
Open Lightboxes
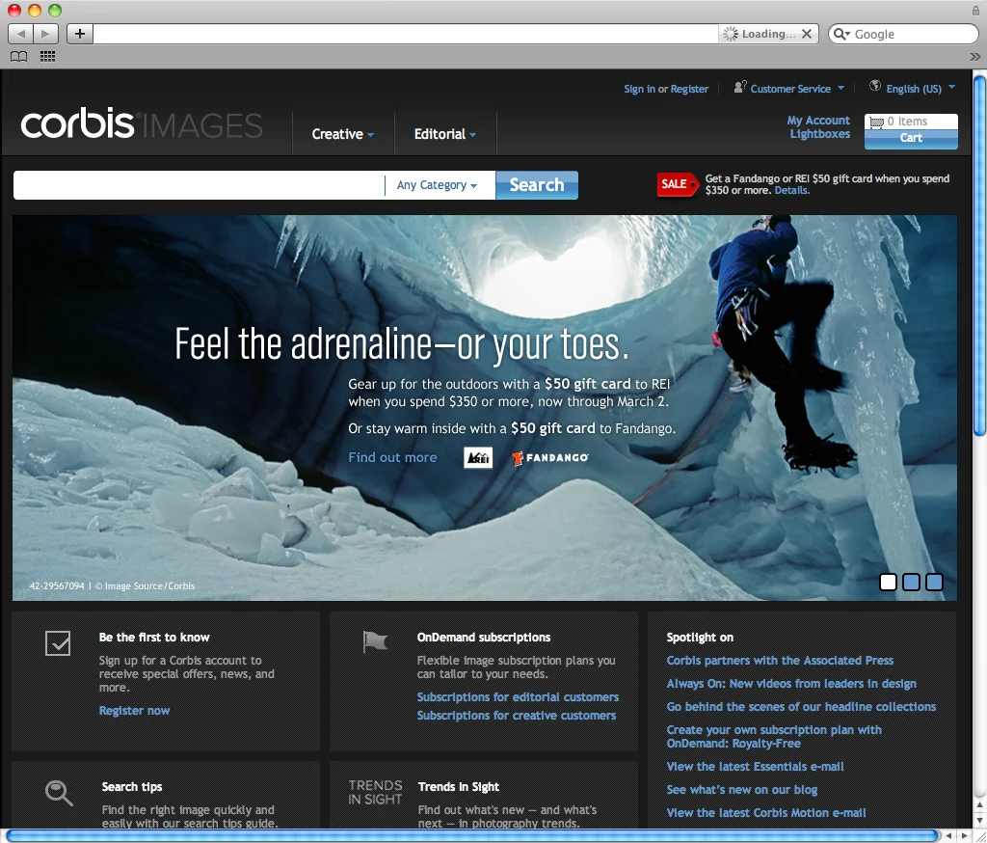pos(819,133)
